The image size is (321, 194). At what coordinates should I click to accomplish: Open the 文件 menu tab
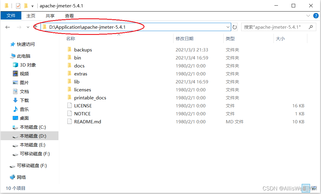tap(11, 16)
